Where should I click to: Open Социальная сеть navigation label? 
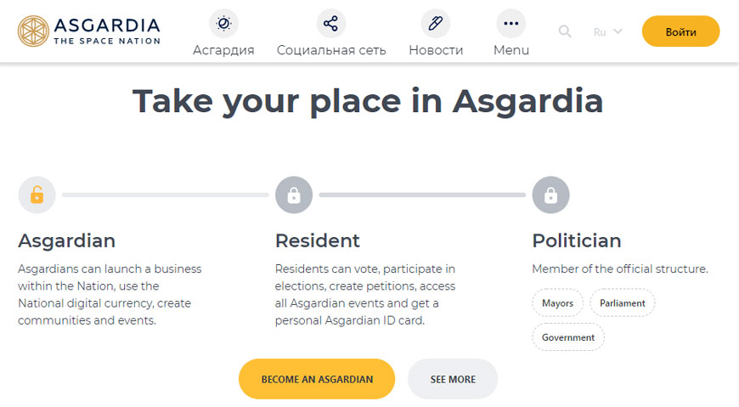pos(331,50)
